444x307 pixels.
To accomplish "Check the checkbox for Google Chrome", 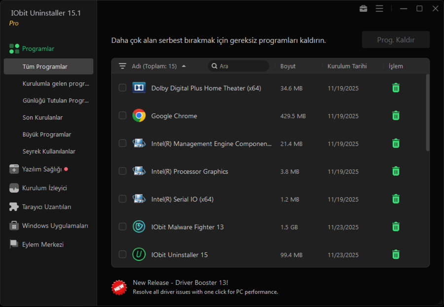I will coord(122,115).
